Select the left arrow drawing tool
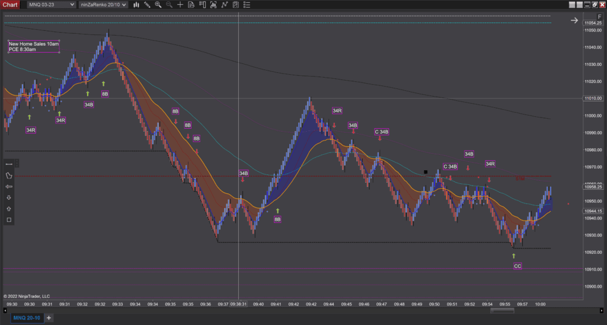The height and width of the screenshot is (325, 607). (x=9, y=187)
